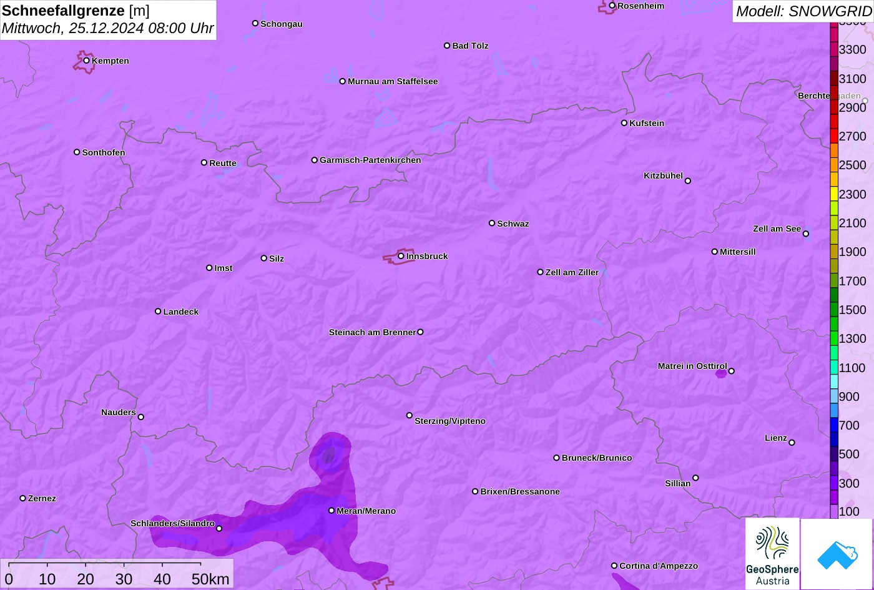Click the Zell am Ziller label

[572, 272]
